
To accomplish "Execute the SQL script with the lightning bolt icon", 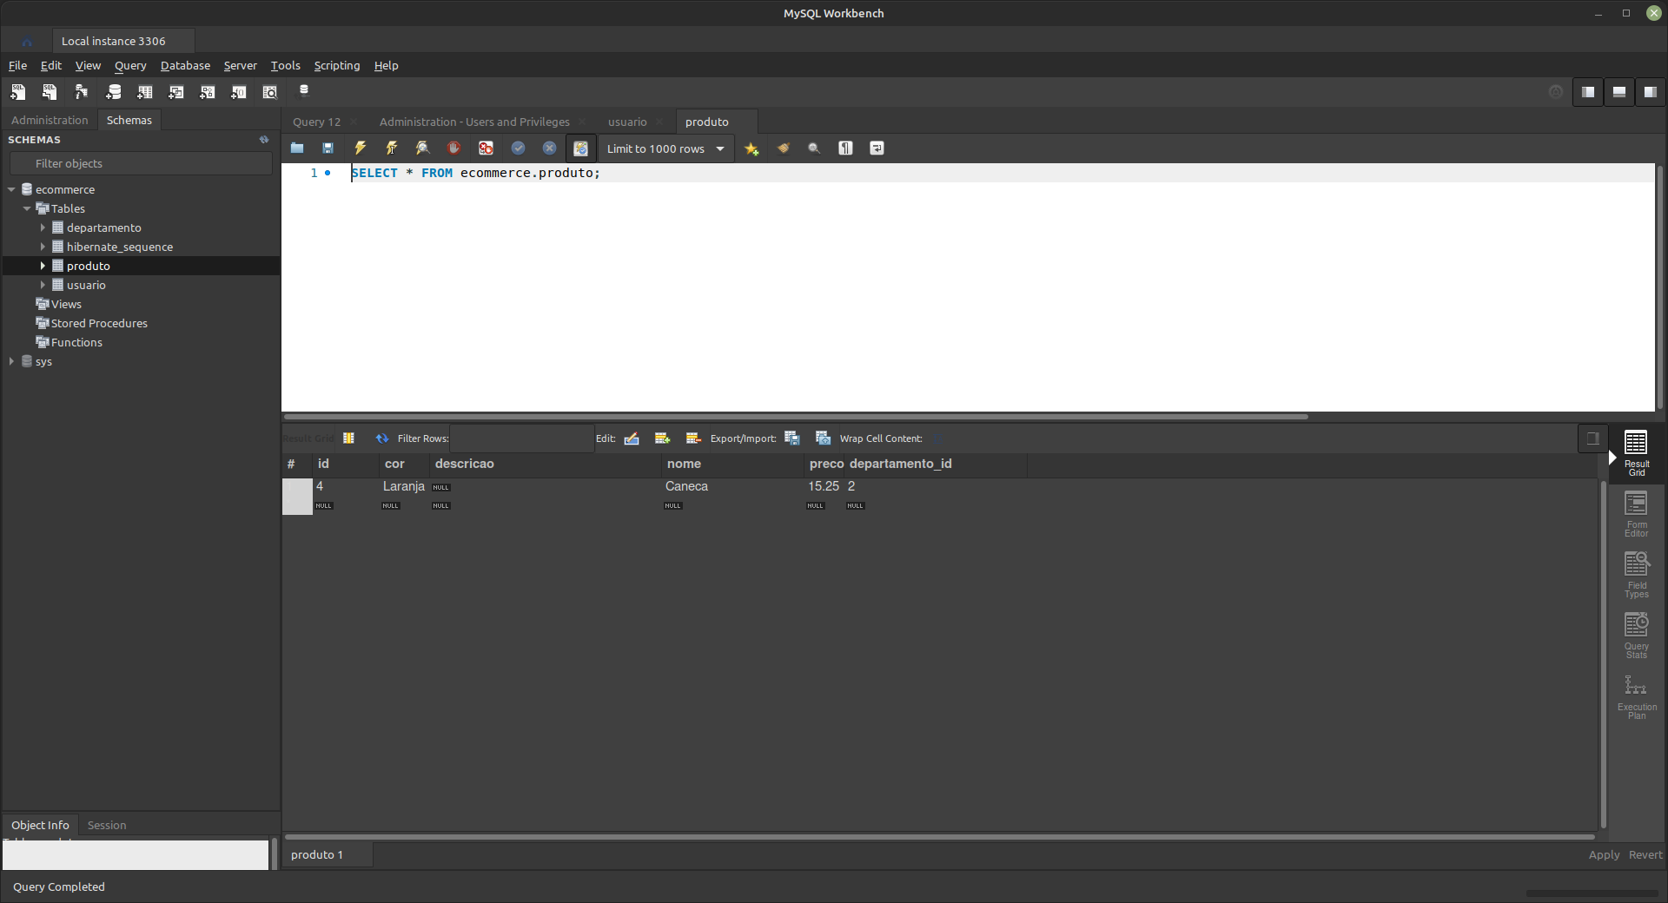I will click(361, 148).
